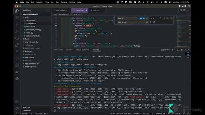Toggle primary sidebar layout button

[180, 6]
